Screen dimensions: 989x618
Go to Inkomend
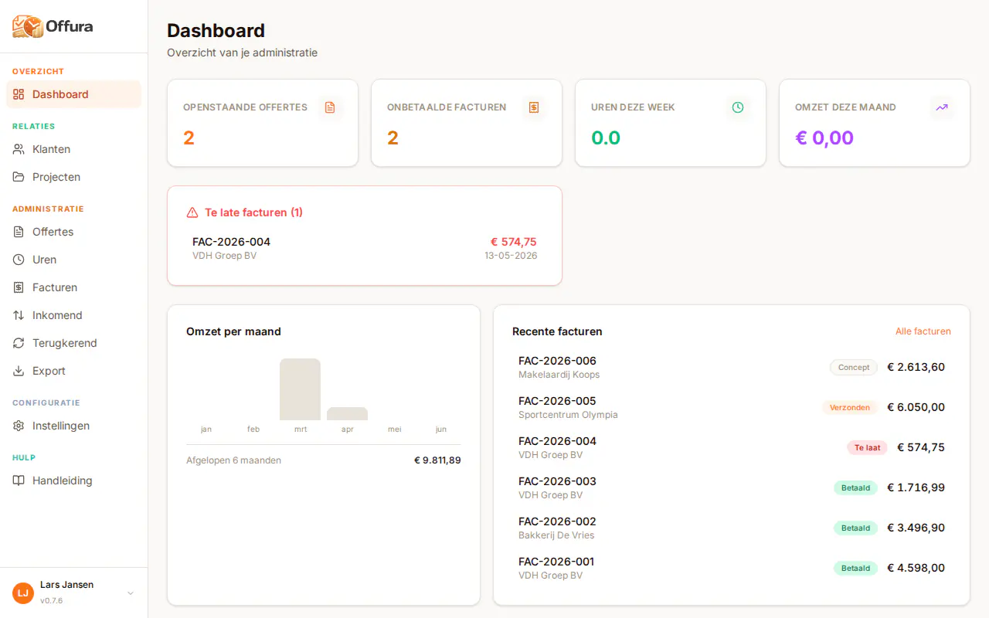(73, 315)
